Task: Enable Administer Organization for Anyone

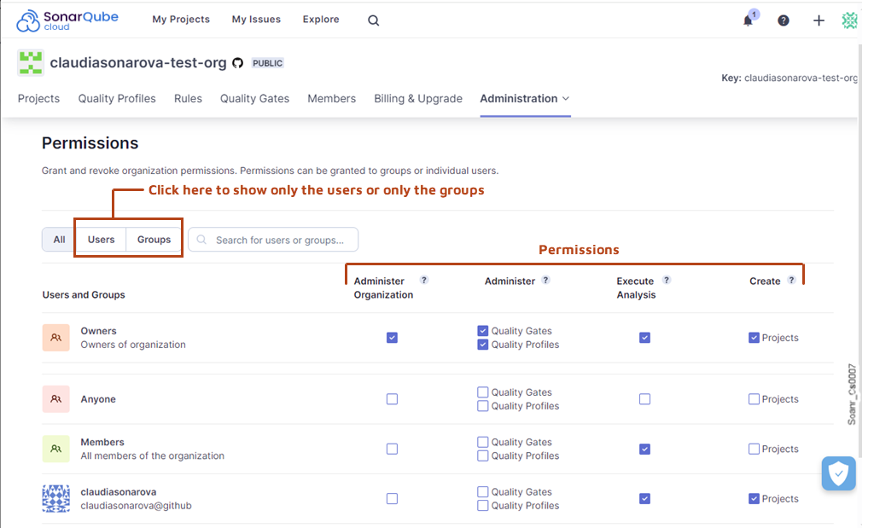Action: point(392,398)
